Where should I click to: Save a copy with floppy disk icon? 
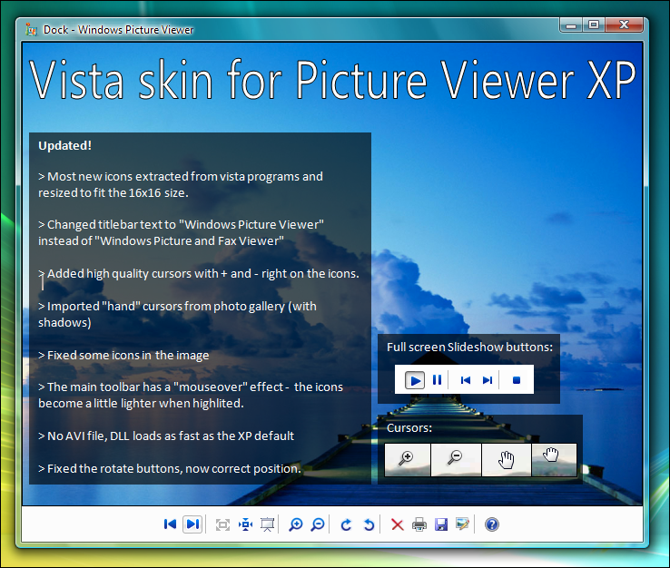441,524
